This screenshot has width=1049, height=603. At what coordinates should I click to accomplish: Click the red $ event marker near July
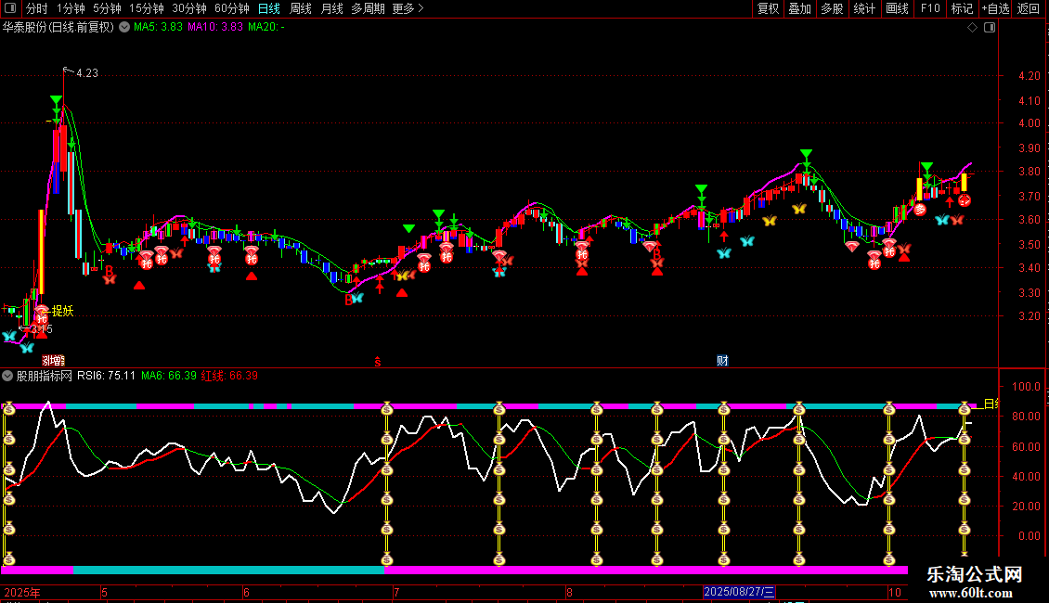378,362
